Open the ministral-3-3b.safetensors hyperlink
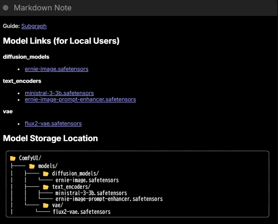Screen dimensions: 278x224 pyautogui.click(x=59, y=93)
